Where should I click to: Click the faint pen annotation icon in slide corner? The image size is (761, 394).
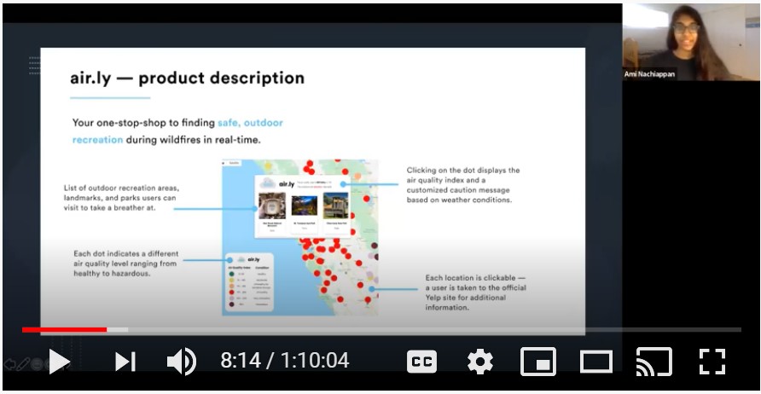click(23, 364)
